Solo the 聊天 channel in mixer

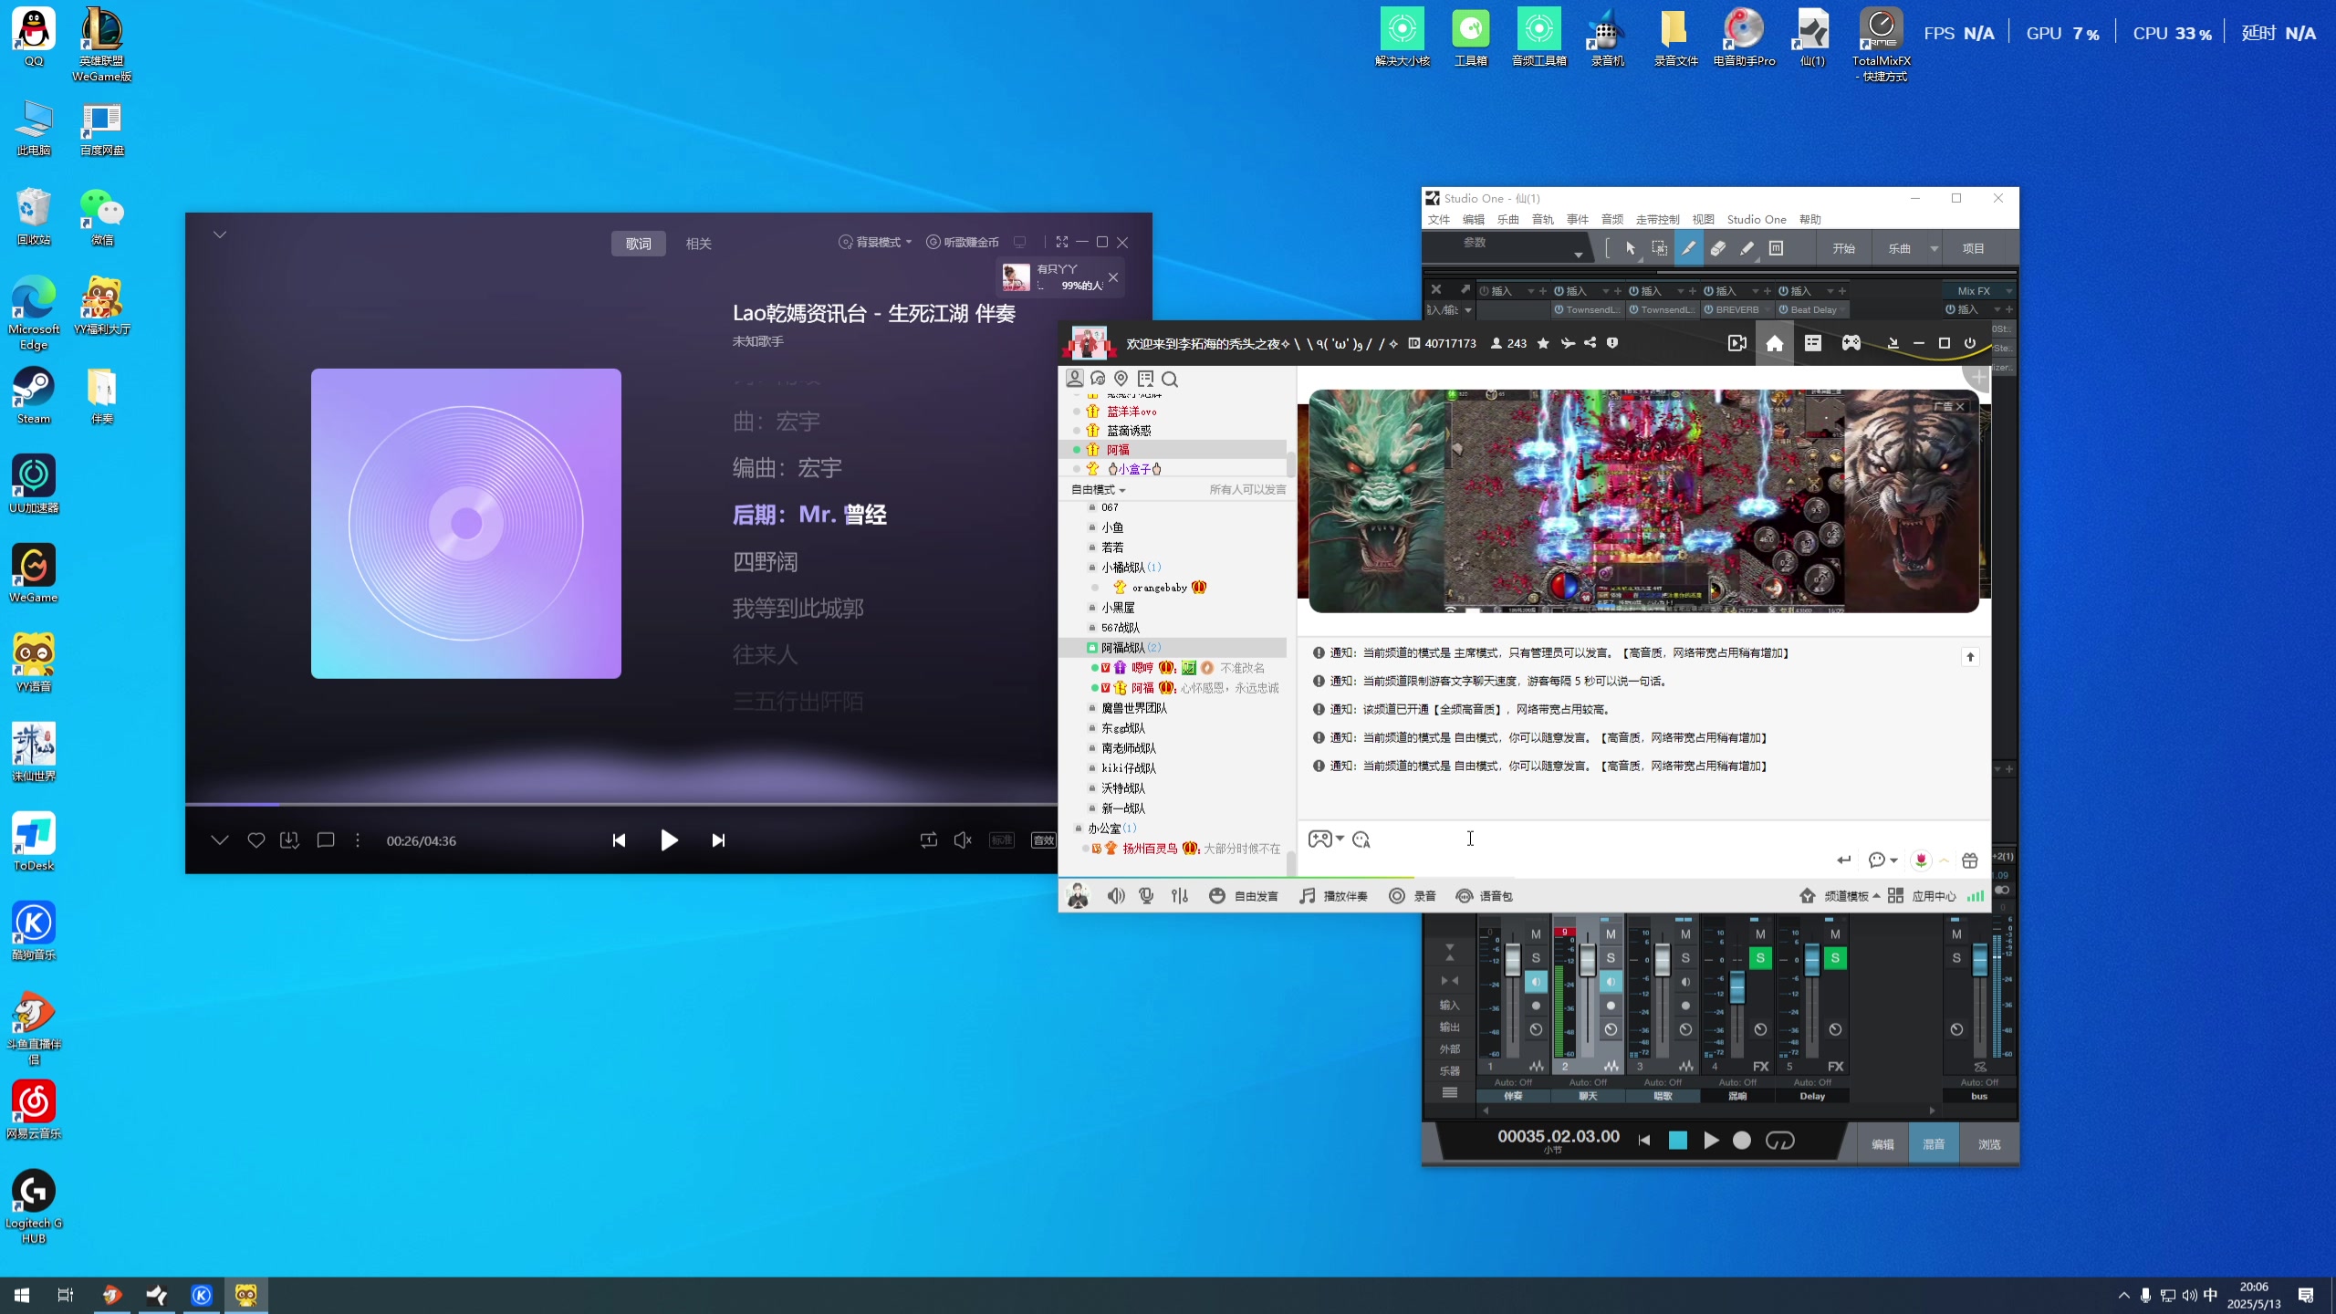click(1611, 958)
